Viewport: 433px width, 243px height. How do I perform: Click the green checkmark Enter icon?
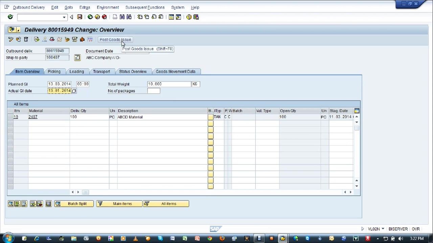(x=10, y=17)
